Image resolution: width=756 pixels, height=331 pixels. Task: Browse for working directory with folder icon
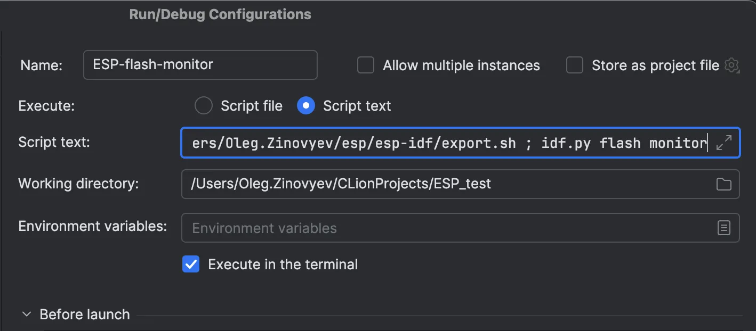(723, 184)
